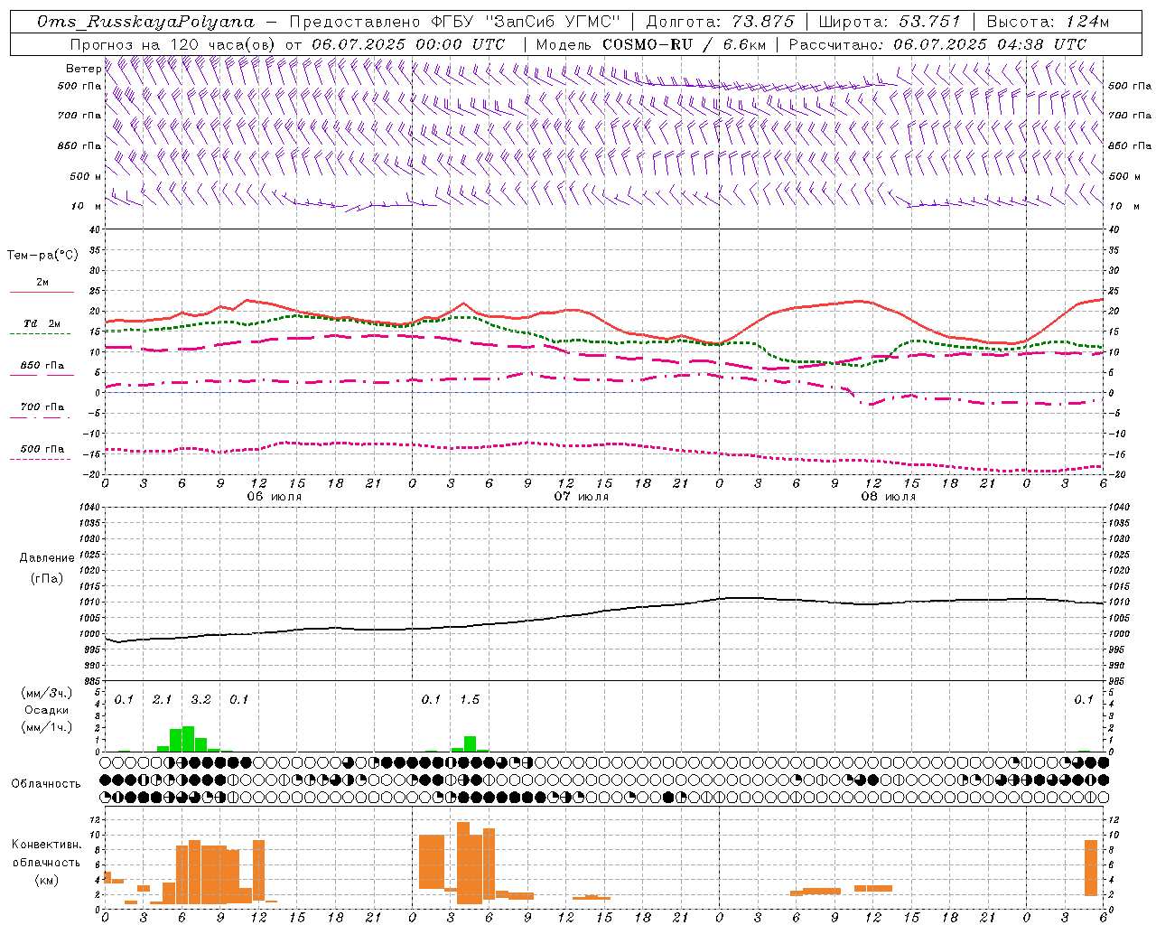Viewport: 1156px width, 925px height.
Task: Click the date label 07 июля
Action: pyautogui.click(x=582, y=497)
